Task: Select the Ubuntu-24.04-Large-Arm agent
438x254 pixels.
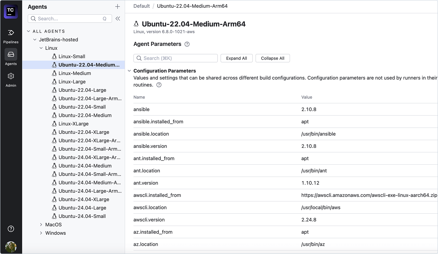Action: [x=90, y=191]
